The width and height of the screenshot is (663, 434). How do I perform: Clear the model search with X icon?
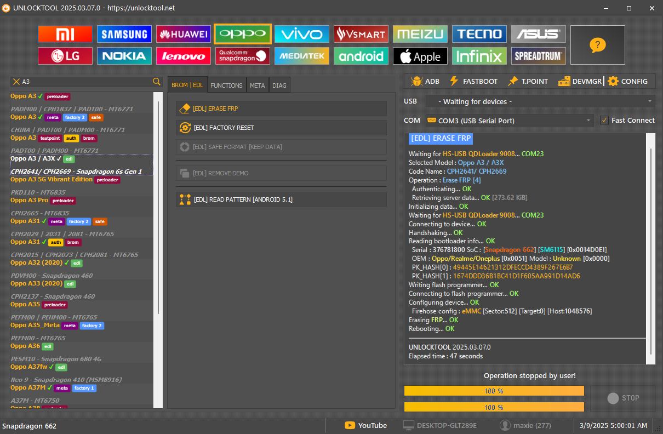[16, 82]
